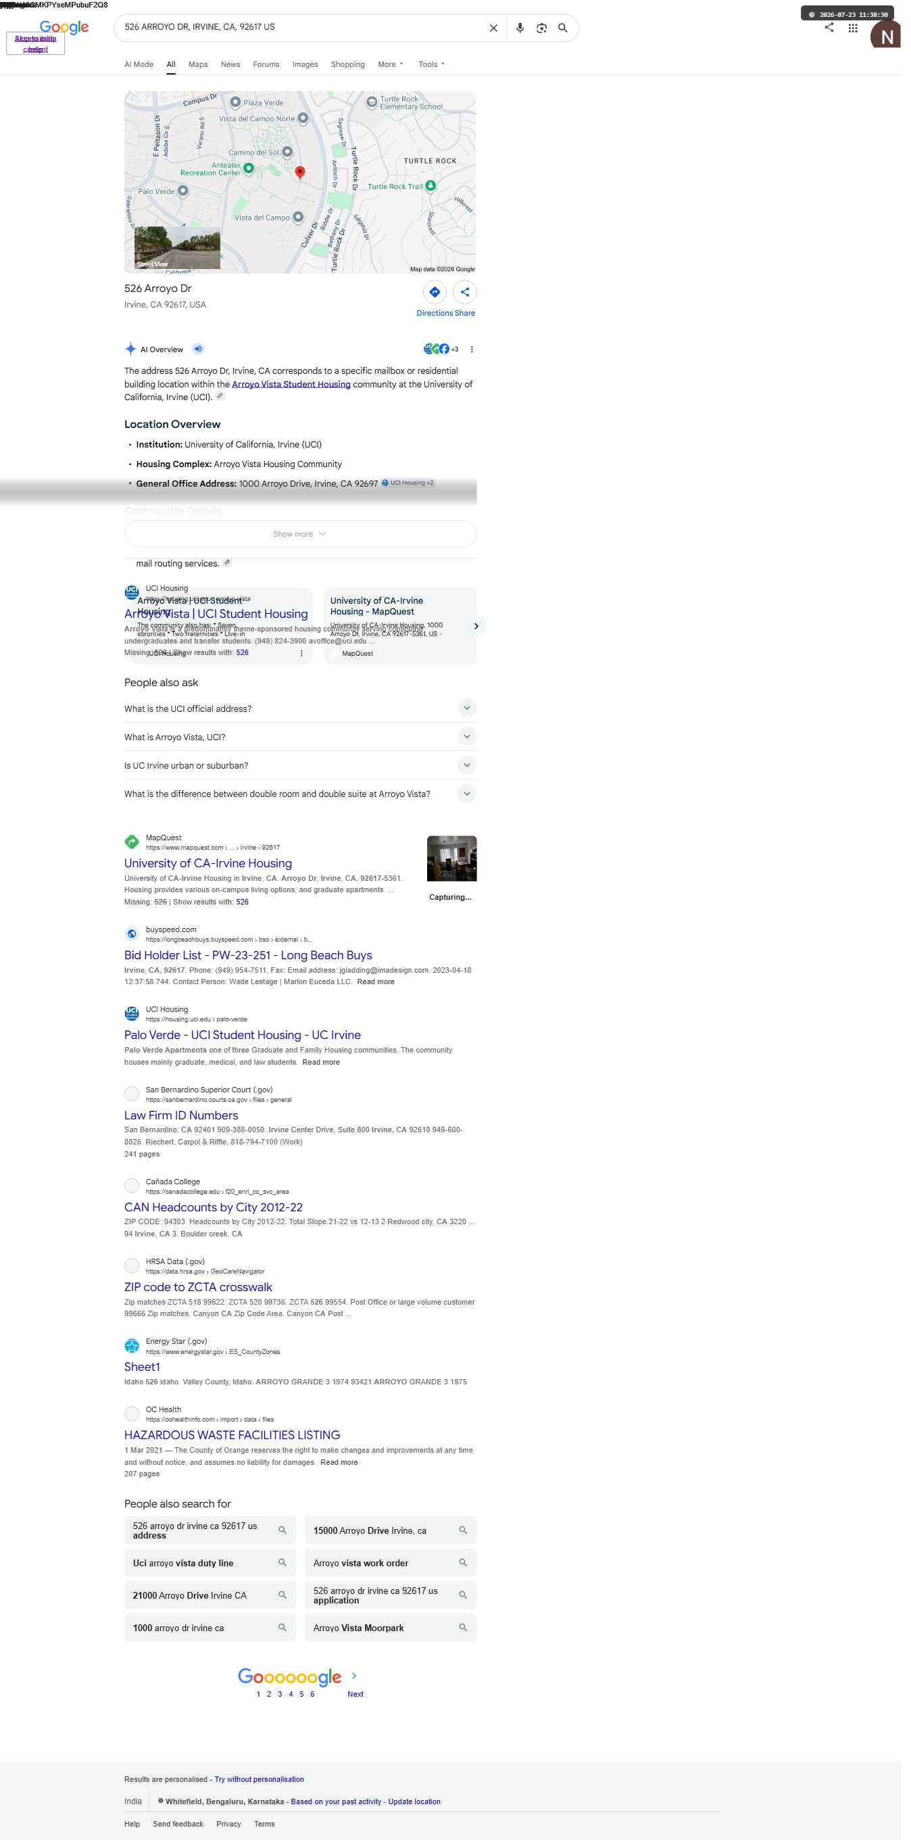Open the Street View thumbnail
This screenshot has height=1840, width=911.
pyautogui.click(x=177, y=247)
